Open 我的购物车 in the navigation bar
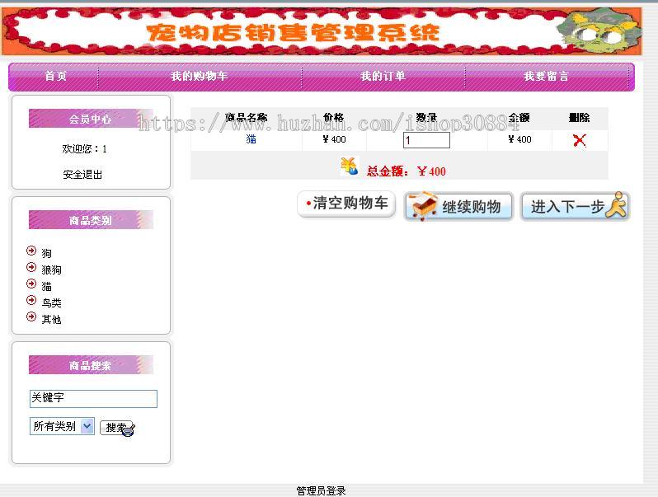This screenshot has width=658, height=497. [x=199, y=76]
